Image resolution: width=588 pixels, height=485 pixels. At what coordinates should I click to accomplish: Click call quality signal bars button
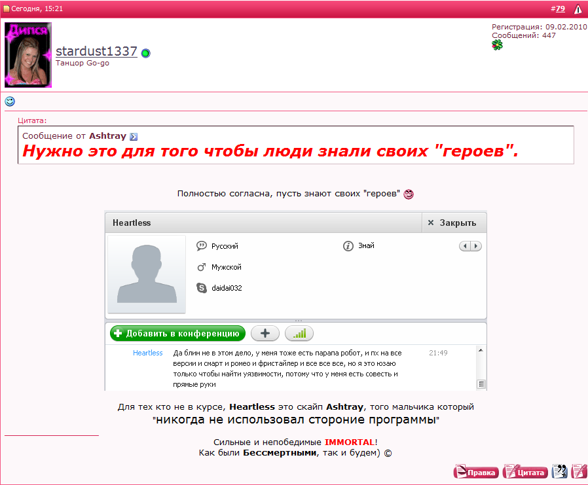tap(299, 333)
